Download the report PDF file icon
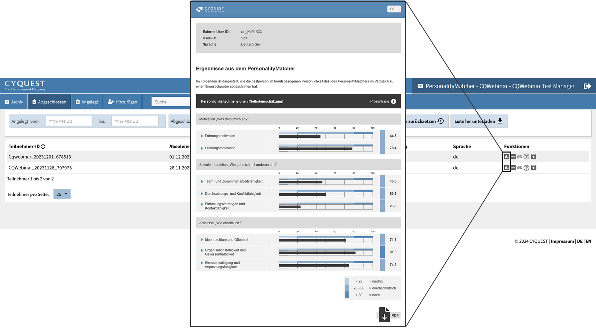The height and width of the screenshot is (329, 596). pyautogui.click(x=384, y=314)
